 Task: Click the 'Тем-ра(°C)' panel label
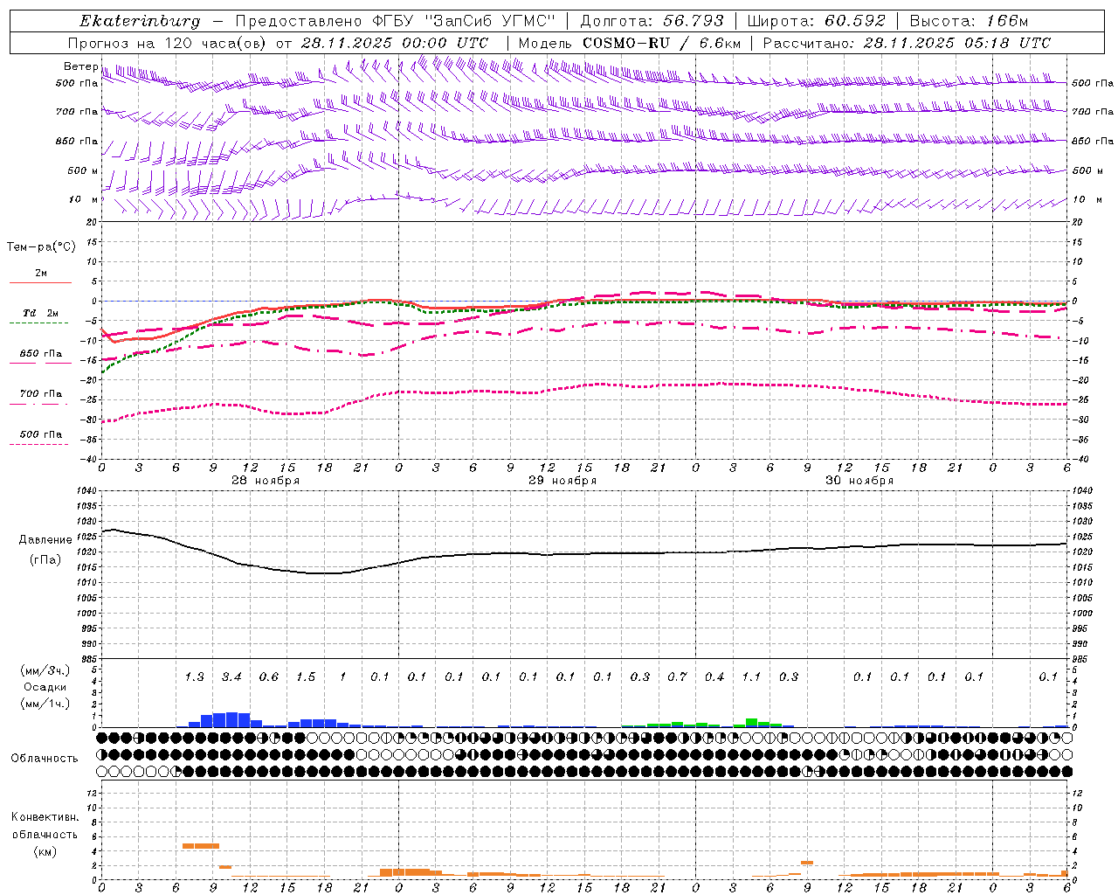point(41,247)
